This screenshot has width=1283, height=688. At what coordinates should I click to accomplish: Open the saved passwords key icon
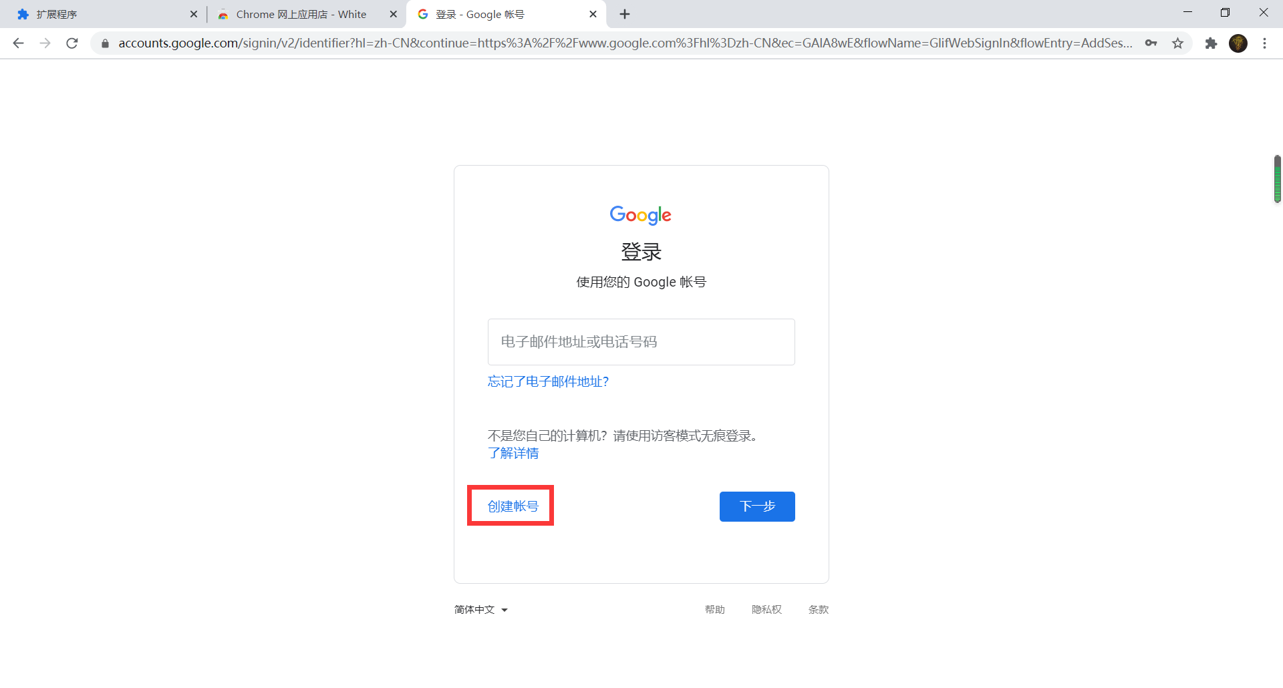pos(1151,43)
